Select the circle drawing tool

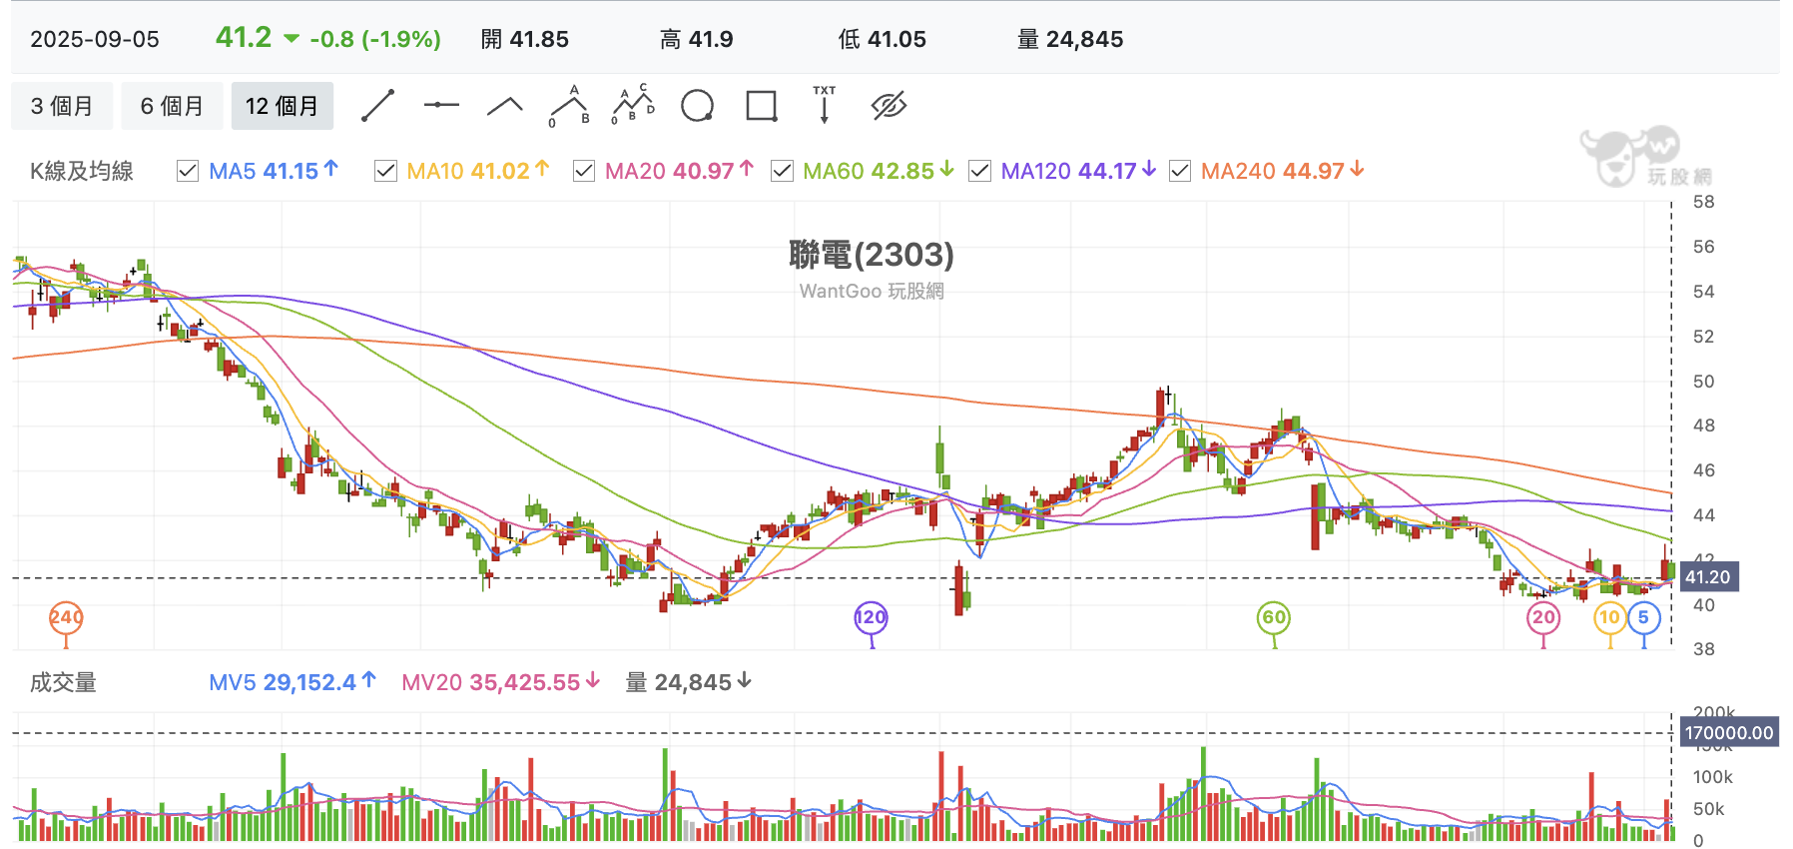(x=697, y=105)
